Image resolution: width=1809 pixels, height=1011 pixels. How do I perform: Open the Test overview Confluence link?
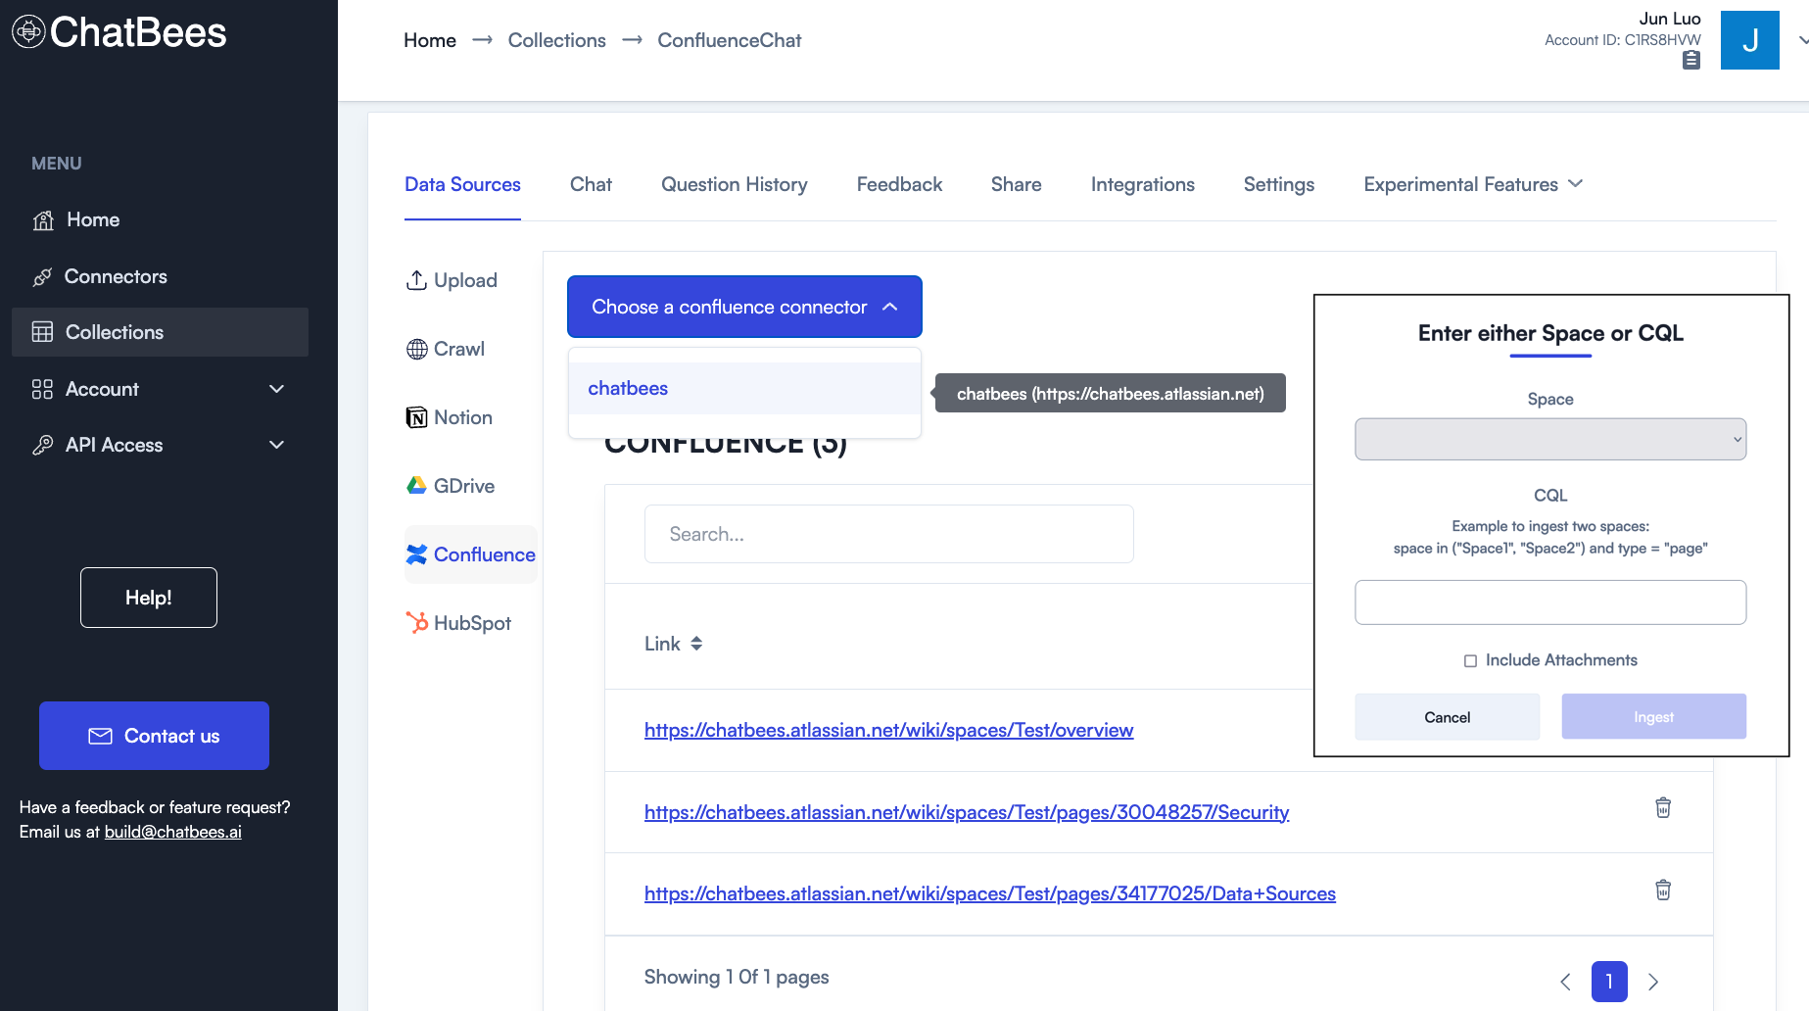click(888, 730)
